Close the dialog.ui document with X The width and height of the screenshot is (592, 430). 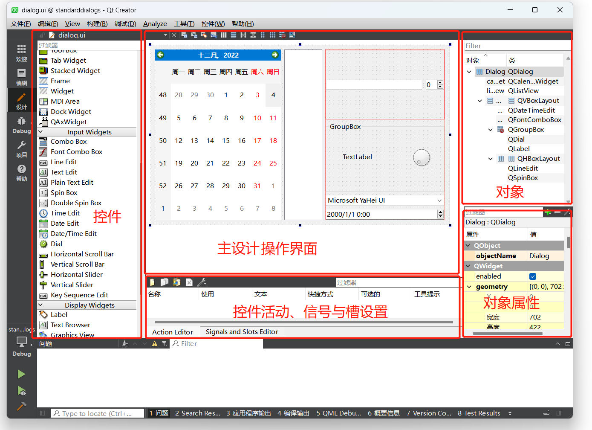(174, 35)
